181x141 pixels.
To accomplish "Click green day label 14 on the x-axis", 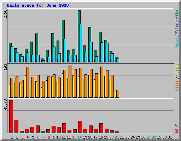I will pos(80,137).
